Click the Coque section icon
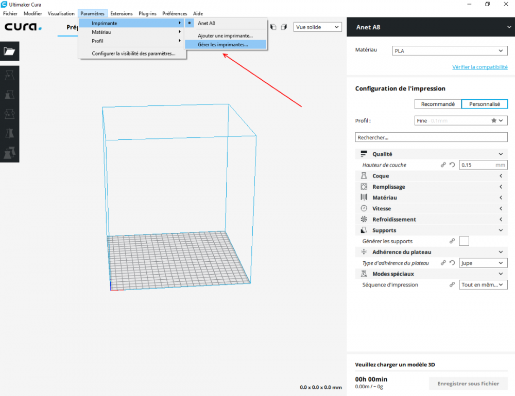This screenshot has height=396, width=515. click(364, 176)
